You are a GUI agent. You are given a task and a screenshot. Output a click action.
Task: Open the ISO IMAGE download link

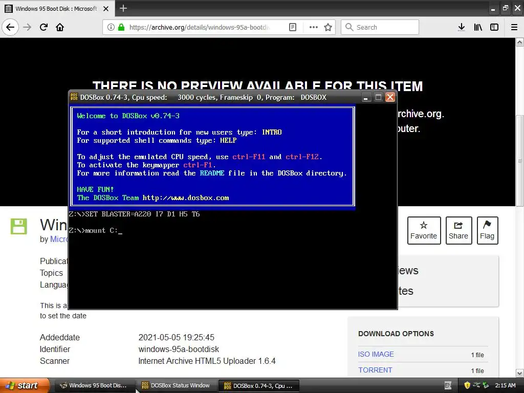tap(376, 354)
